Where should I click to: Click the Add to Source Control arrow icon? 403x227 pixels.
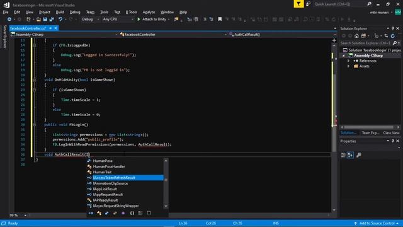355,223
